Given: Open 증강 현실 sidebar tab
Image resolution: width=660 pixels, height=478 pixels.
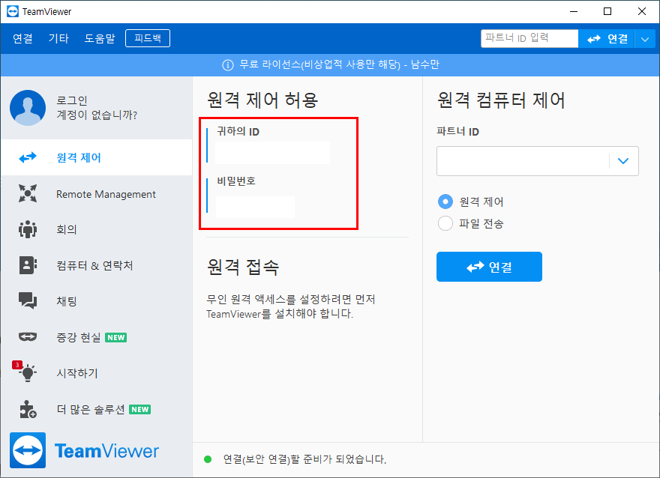Looking at the screenshot, I should 97,336.
